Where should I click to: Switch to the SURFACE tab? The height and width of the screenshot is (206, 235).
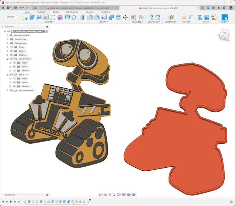coord(42,12)
